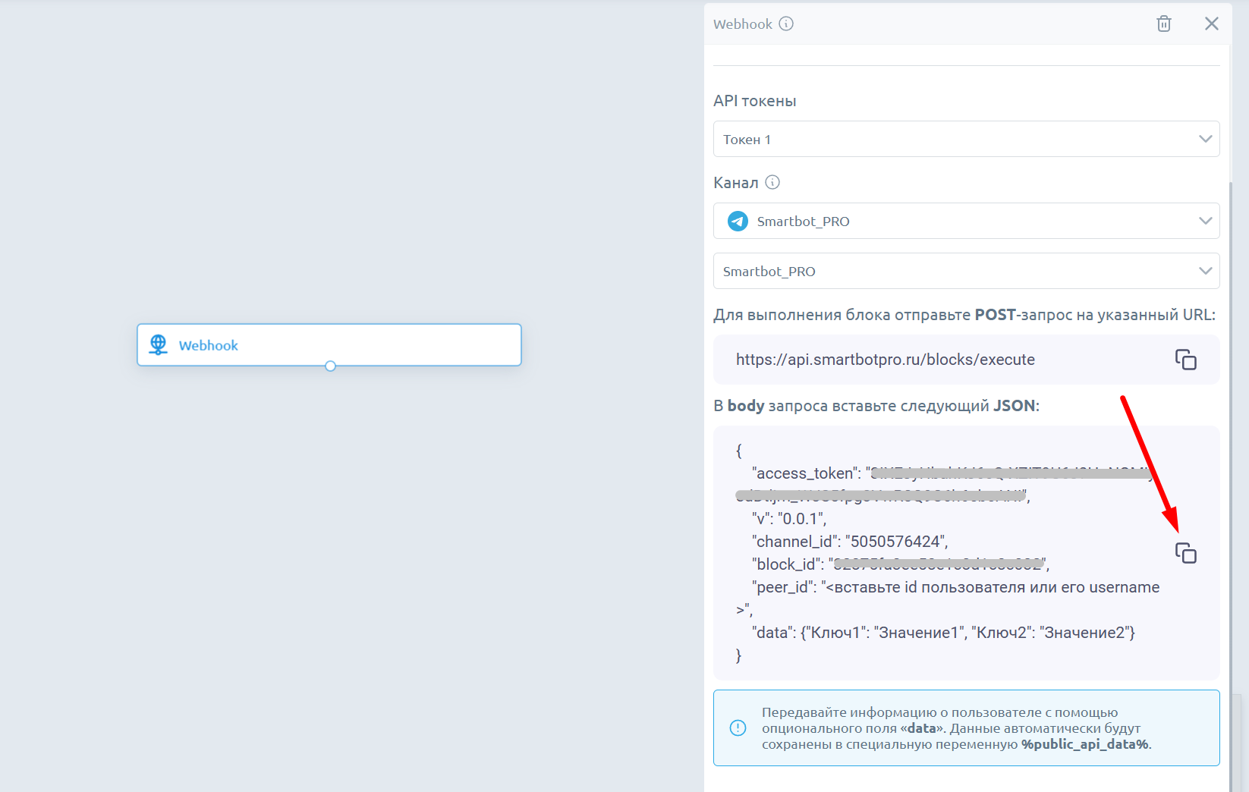The width and height of the screenshot is (1249, 792).
Task: Click the output connector dot under Webhook block
Action: pos(330,366)
